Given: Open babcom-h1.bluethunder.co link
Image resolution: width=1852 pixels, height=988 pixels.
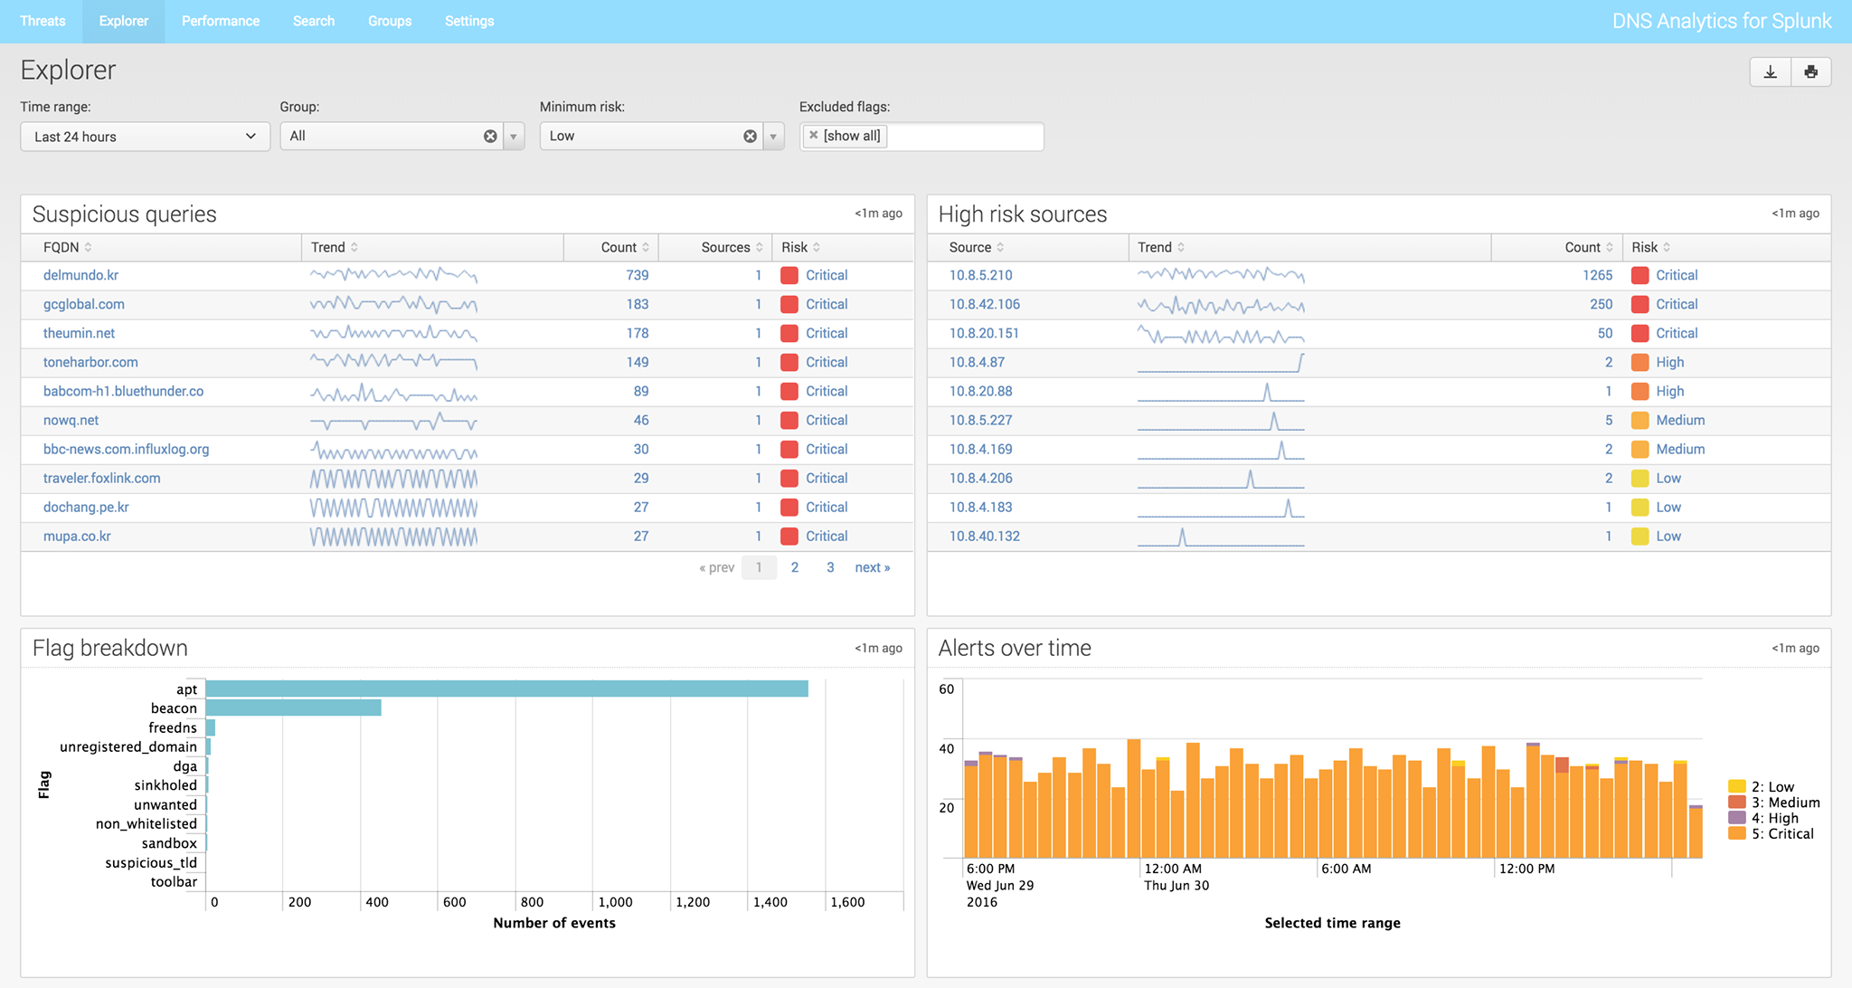Looking at the screenshot, I should (123, 392).
